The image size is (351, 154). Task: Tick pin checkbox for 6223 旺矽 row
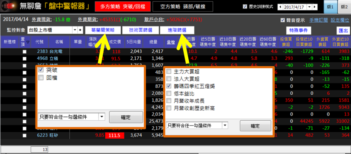24,136
